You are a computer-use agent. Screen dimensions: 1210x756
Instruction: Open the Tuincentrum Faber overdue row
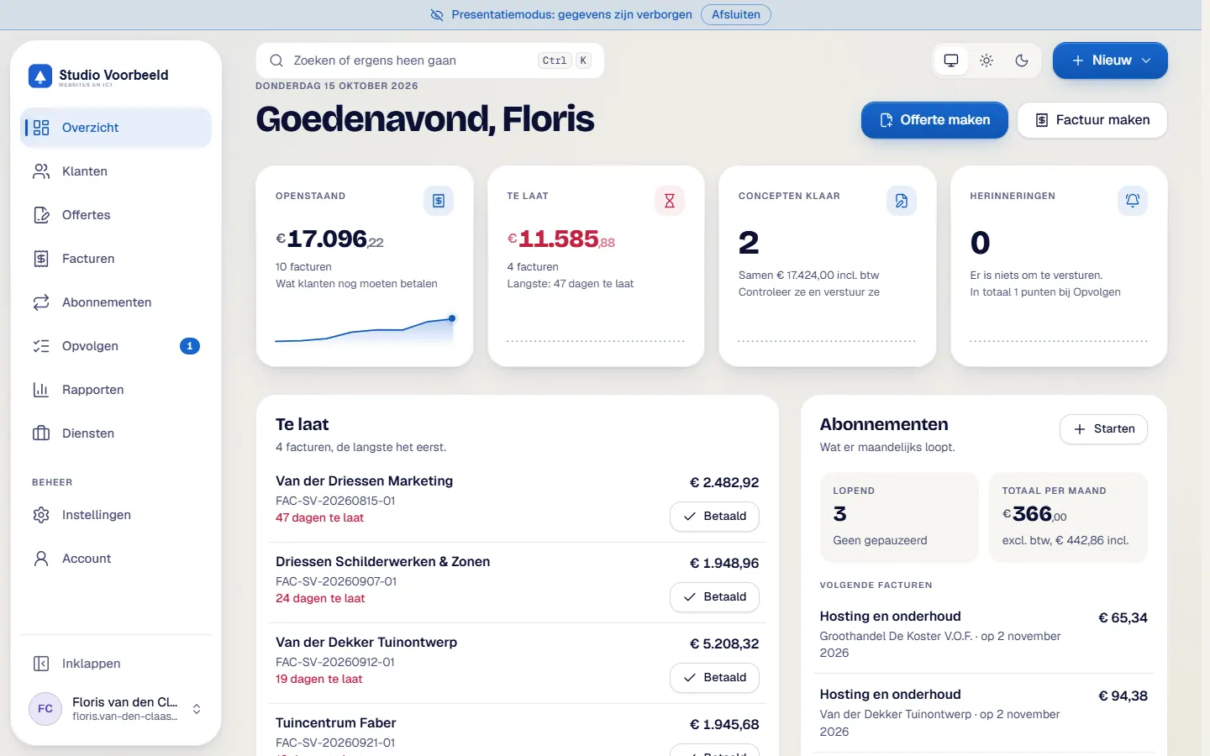(x=518, y=731)
